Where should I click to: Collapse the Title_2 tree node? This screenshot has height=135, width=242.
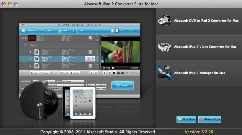(x=23, y=38)
